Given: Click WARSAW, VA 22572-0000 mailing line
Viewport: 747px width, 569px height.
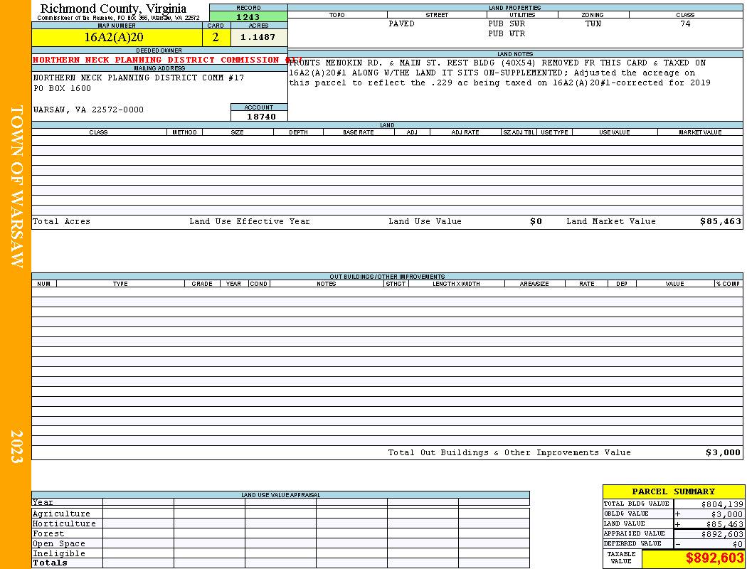Looking at the screenshot, I should click(x=88, y=110).
